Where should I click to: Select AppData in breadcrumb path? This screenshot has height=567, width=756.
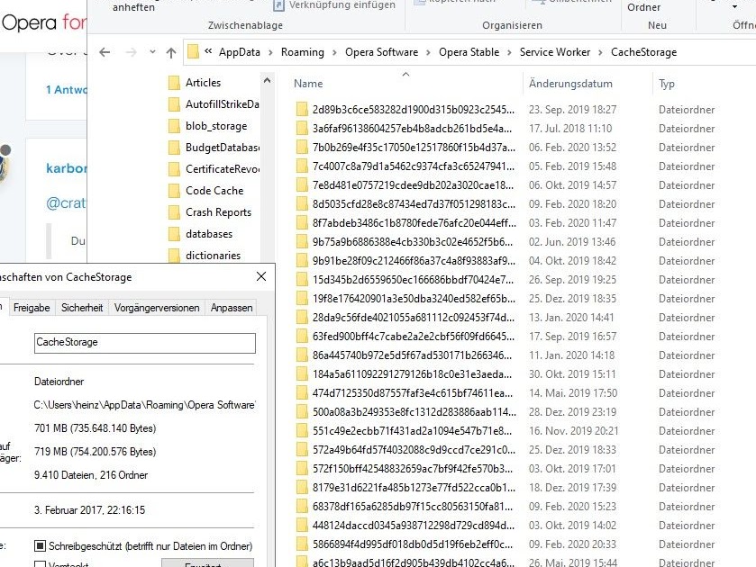239,52
